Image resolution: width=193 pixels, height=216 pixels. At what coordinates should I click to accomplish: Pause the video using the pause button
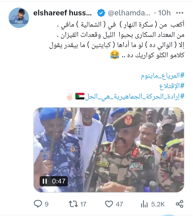[45, 181]
